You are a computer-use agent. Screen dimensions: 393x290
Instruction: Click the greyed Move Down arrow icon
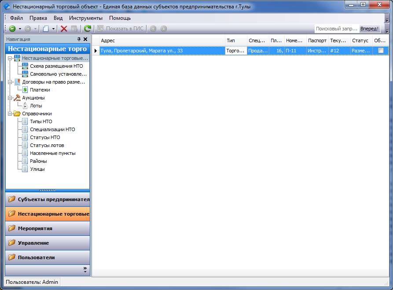point(164,29)
